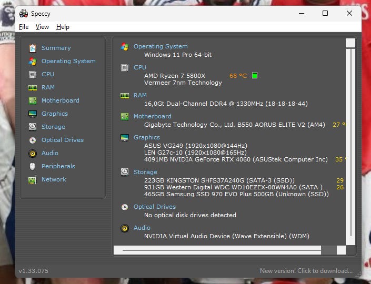This screenshot has height=284, width=371.
Task: Click the Optical Drives disc icon in sidebar
Action: coord(33,140)
